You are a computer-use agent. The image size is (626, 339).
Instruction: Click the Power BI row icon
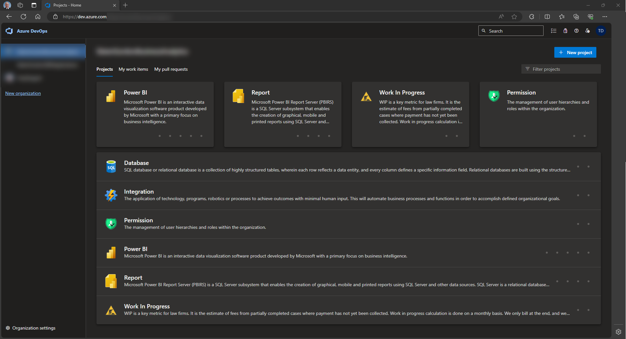click(x=111, y=253)
